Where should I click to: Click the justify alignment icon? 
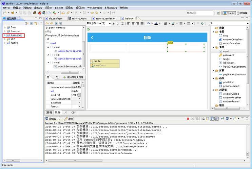click(142, 23)
